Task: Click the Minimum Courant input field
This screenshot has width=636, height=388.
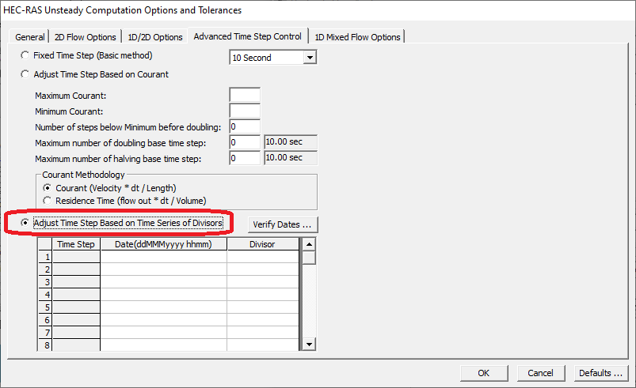Action: 245,111
